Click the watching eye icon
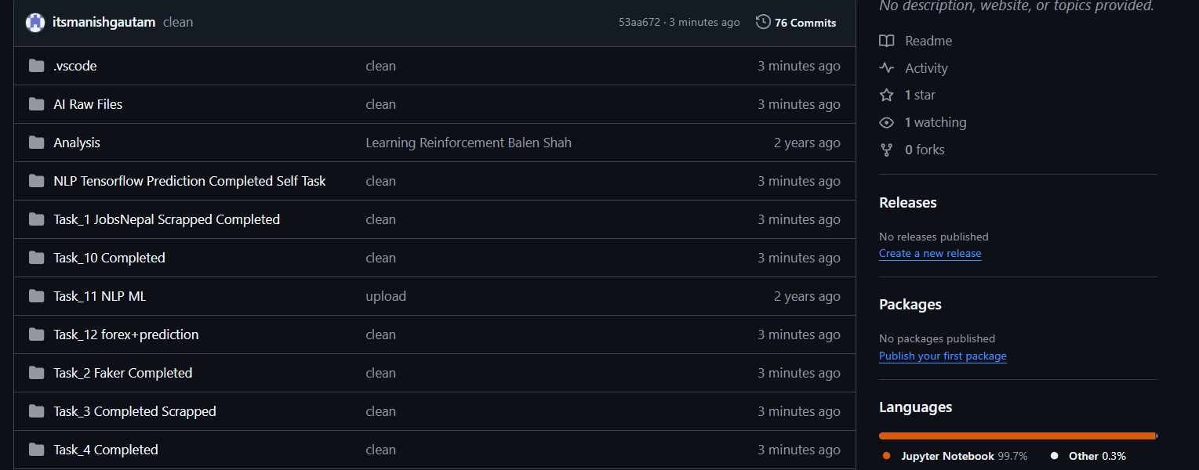 (x=887, y=122)
